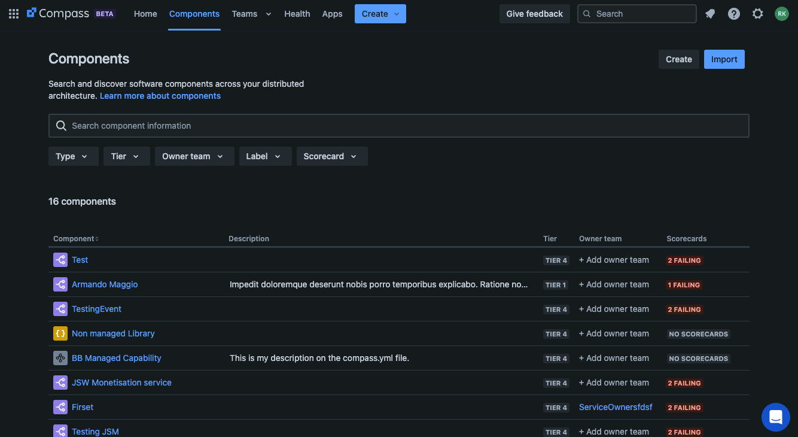Click the Compass logo icon
Screen dimensions: 798x437
[31, 13]
